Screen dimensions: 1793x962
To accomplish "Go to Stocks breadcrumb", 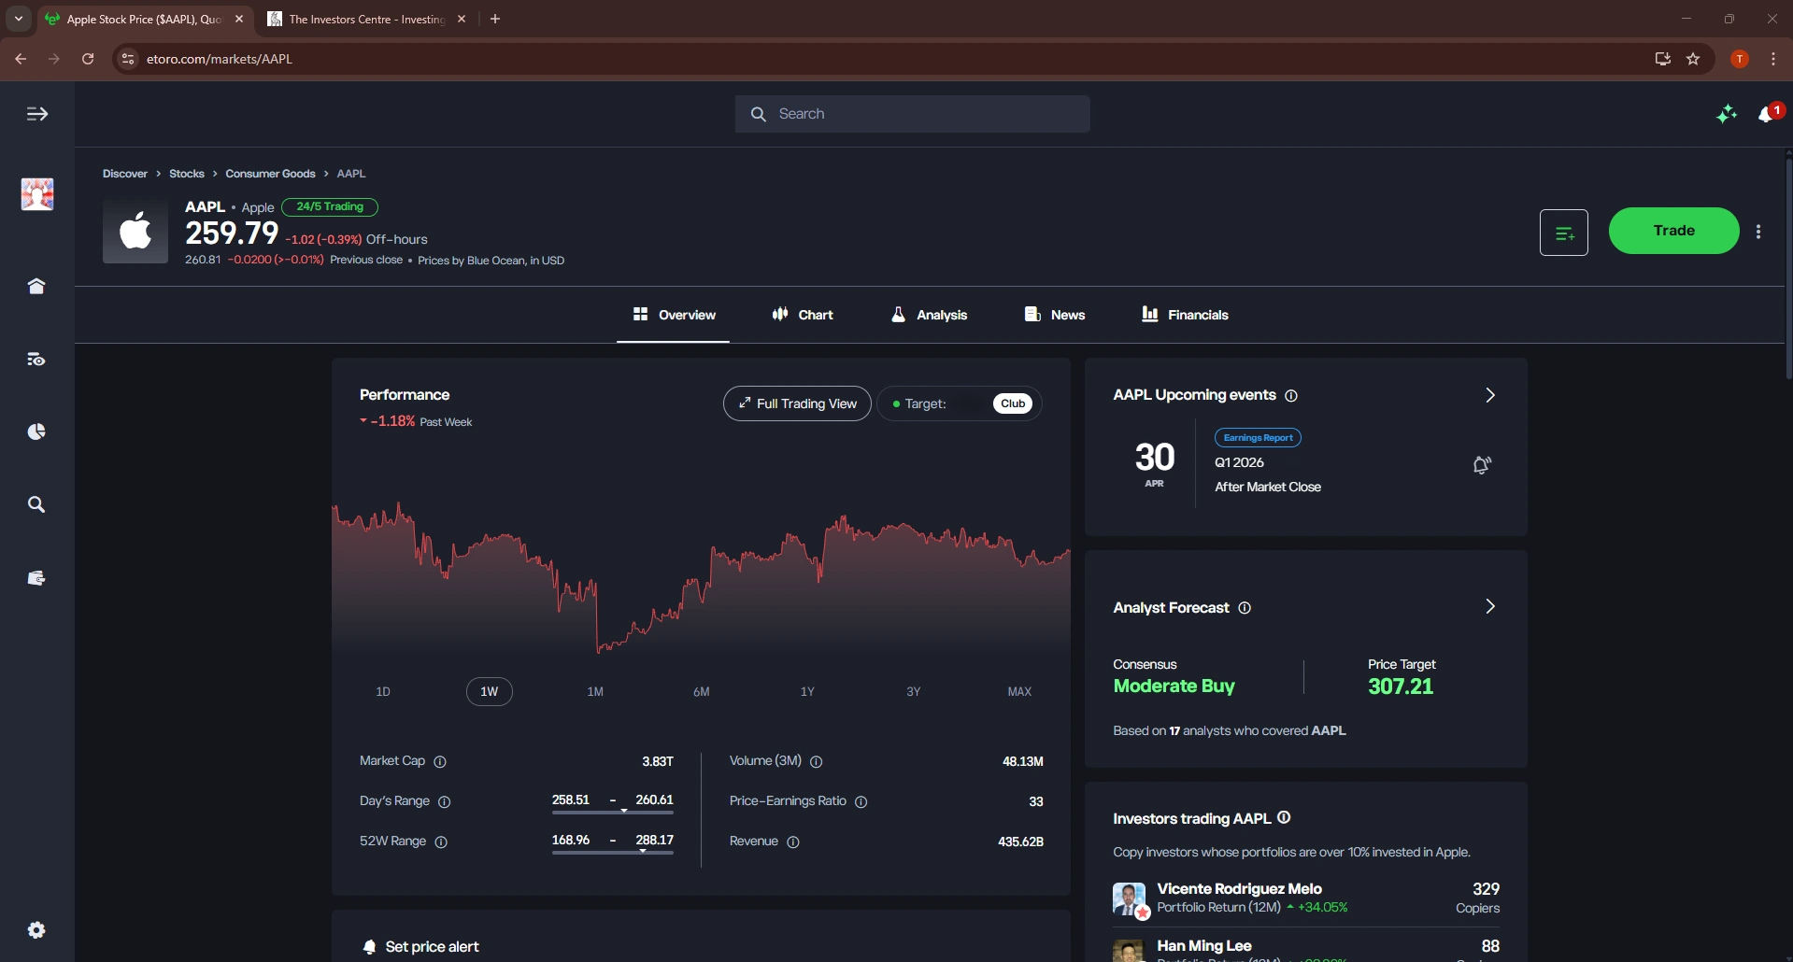I will 187,174.
